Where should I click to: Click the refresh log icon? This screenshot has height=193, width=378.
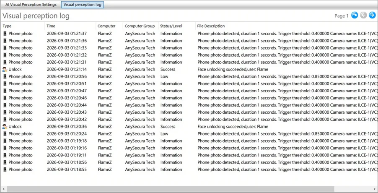click(x=355, y=15)
